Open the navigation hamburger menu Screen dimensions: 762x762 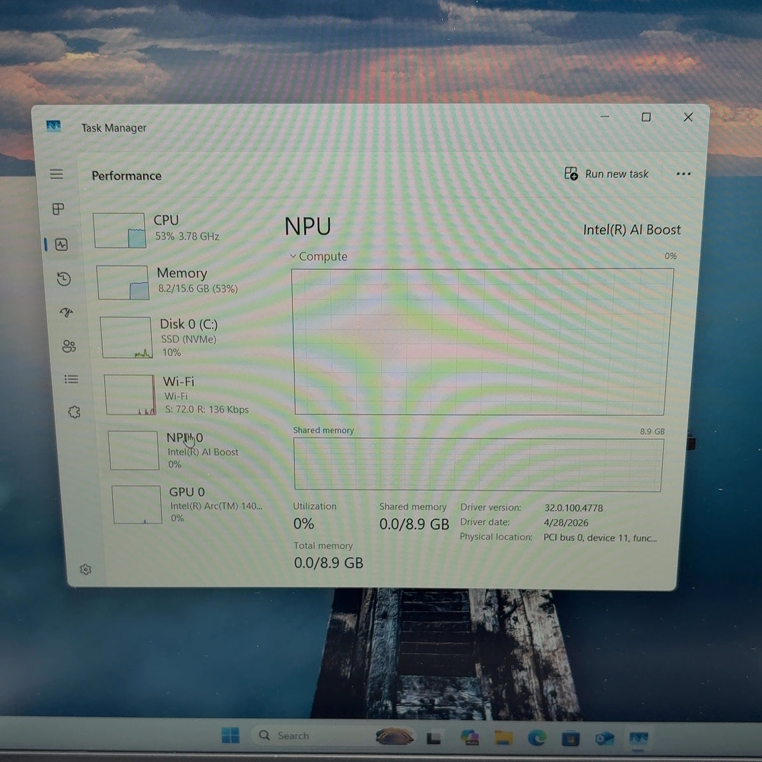[x=57, y=174]
